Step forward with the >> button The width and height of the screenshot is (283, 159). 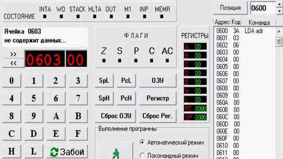click(x=13, y=54)
